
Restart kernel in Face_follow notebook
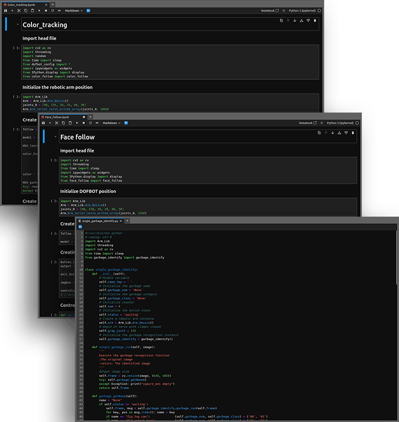click(90, 123)
